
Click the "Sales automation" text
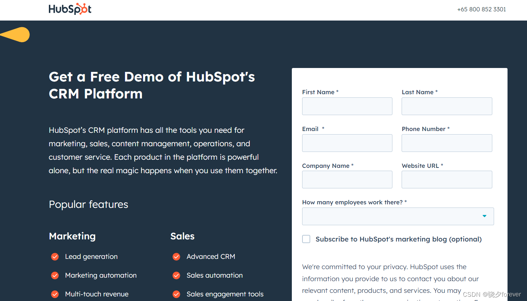[215, 276]
